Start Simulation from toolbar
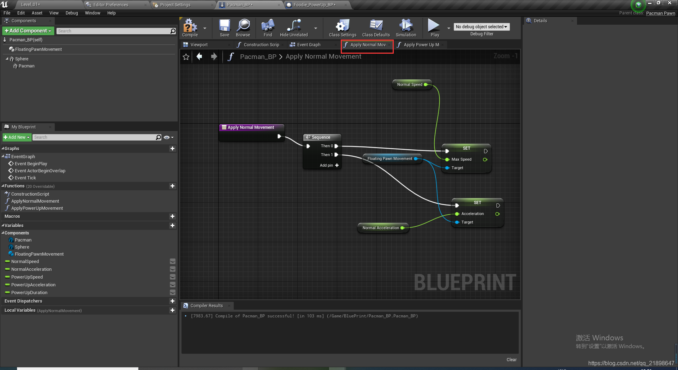Screen dimensions: 678x370 406,28
